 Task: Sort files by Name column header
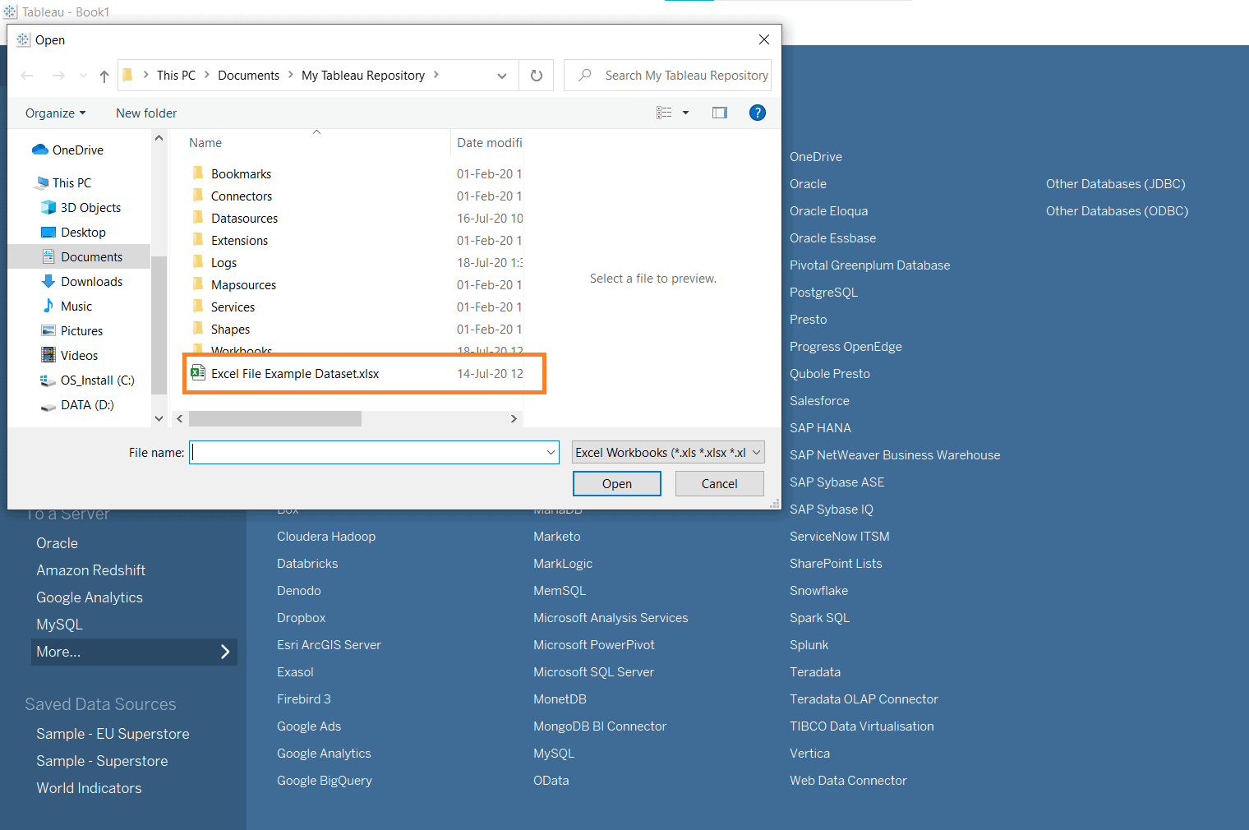205,142
